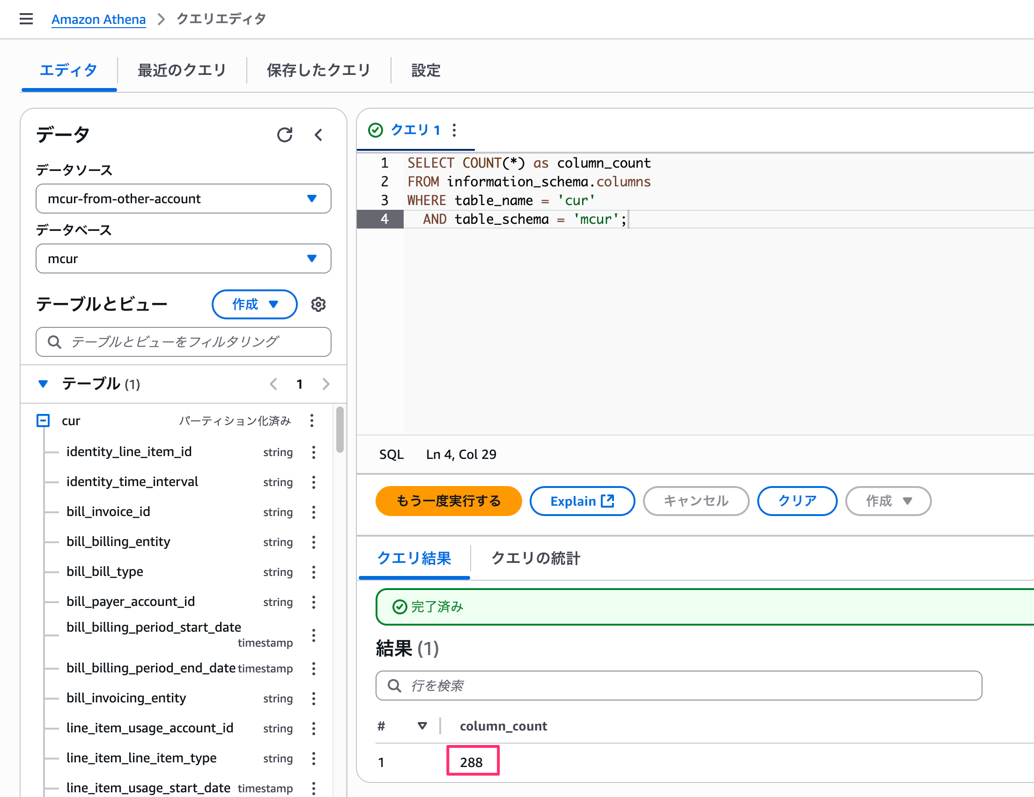Screen dimensions: 1034x797
Task: Click the クリア button
Action: pyautogui.click(x=797, y=501)
